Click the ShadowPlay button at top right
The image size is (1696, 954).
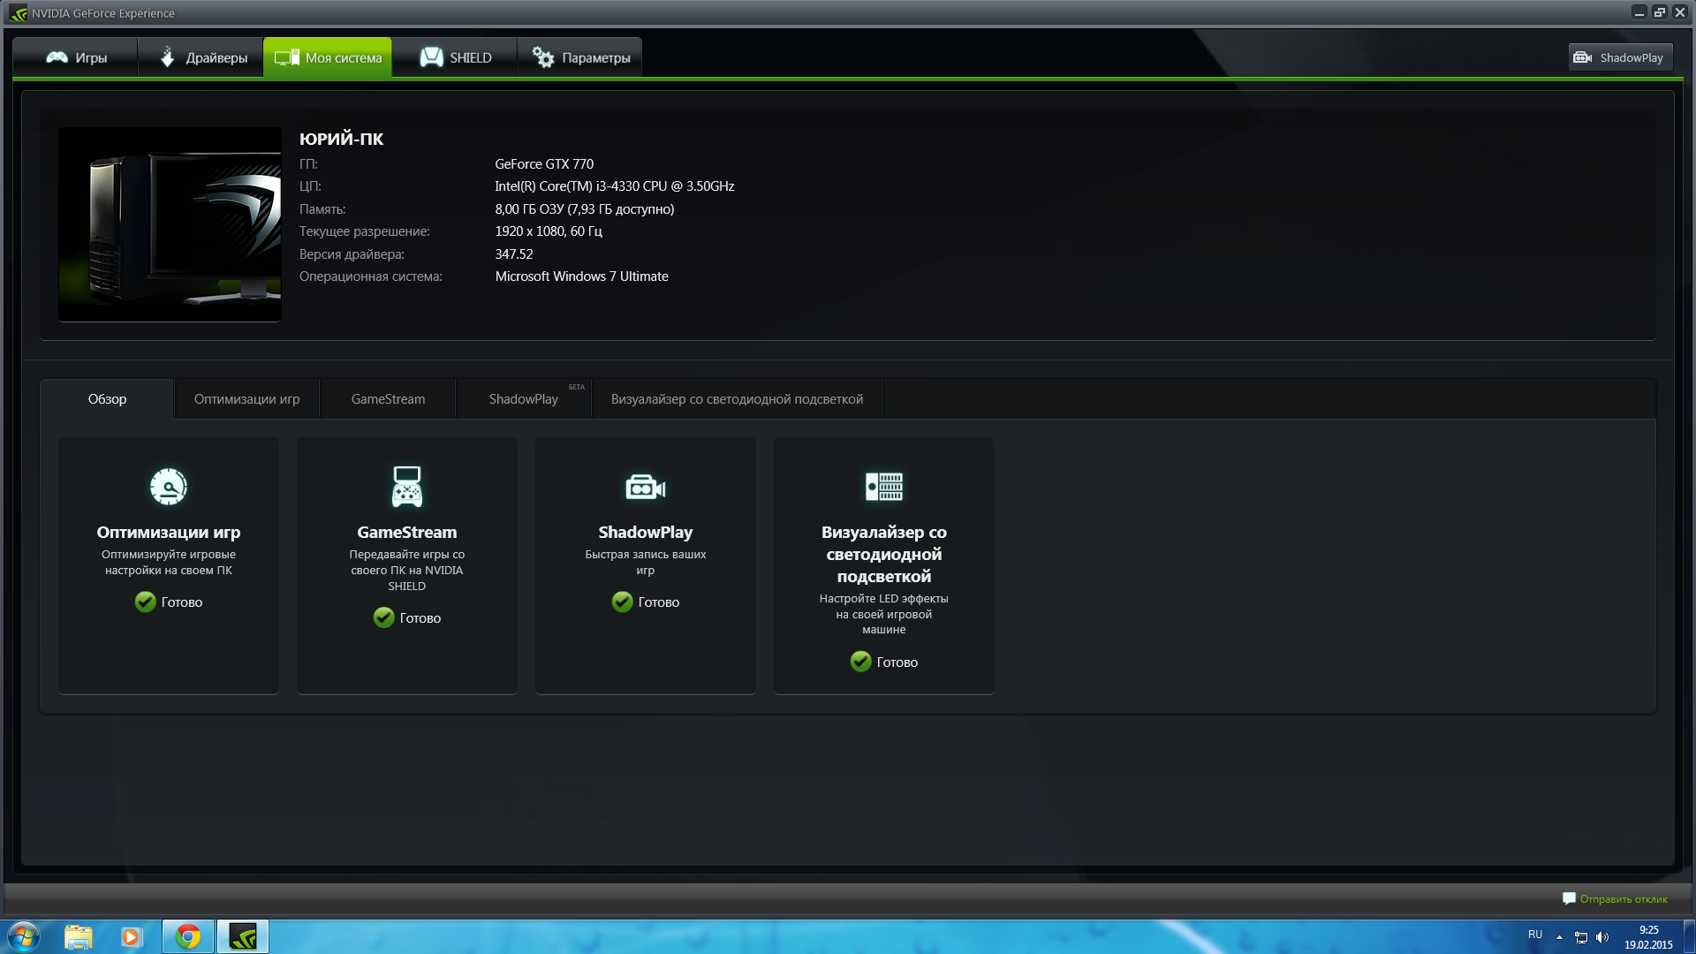click(1621, 57)
